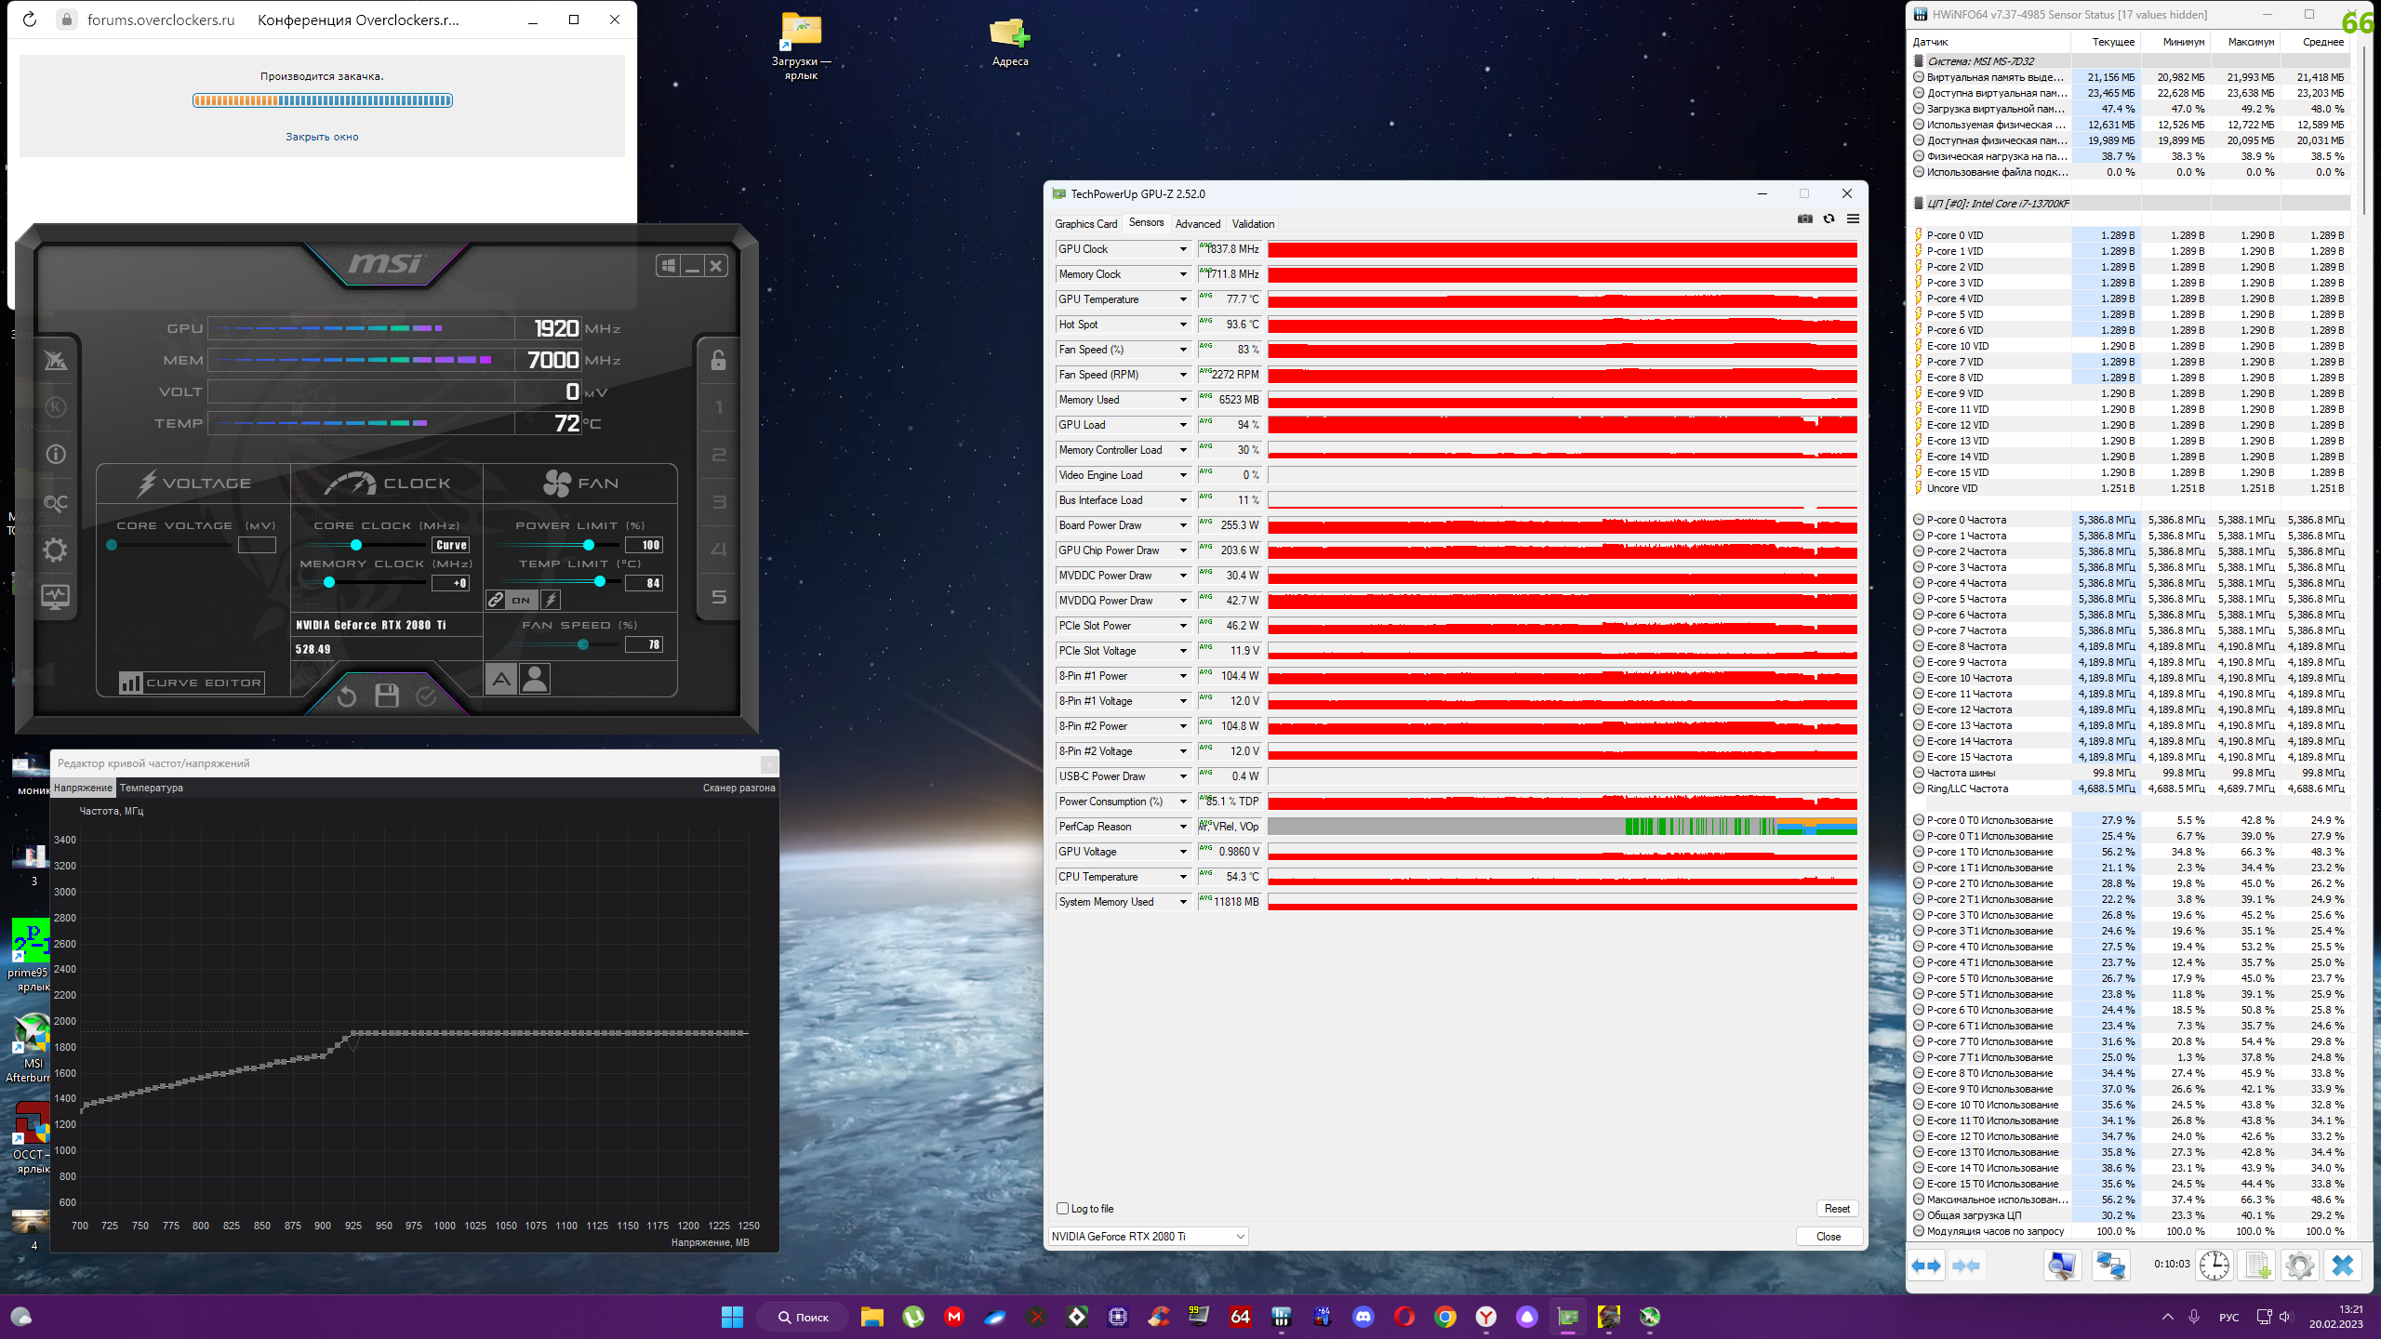Click Afterburner profile lock icon
This screenshot has height=1339, width=2381.
[x=718, y=361]
